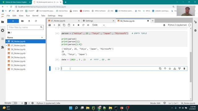Open the File Browser sidebar panel
198x111 pixels.
(x=2, y=22)
